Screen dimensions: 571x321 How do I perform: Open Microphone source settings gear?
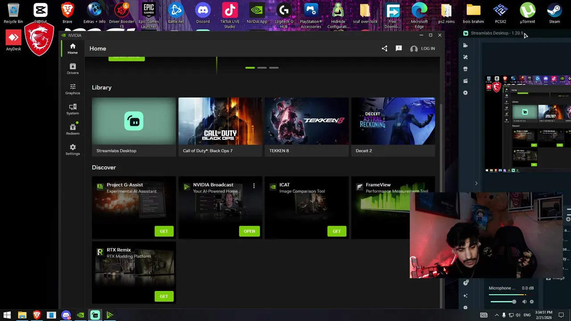click(531, 302)
